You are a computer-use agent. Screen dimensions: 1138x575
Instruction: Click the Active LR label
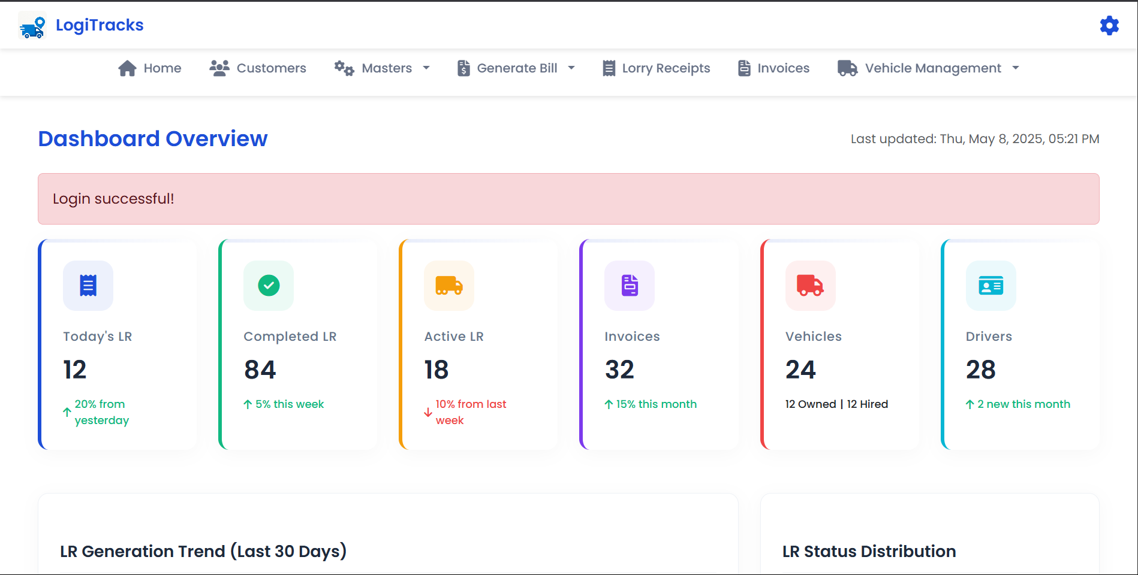point(454,337)
